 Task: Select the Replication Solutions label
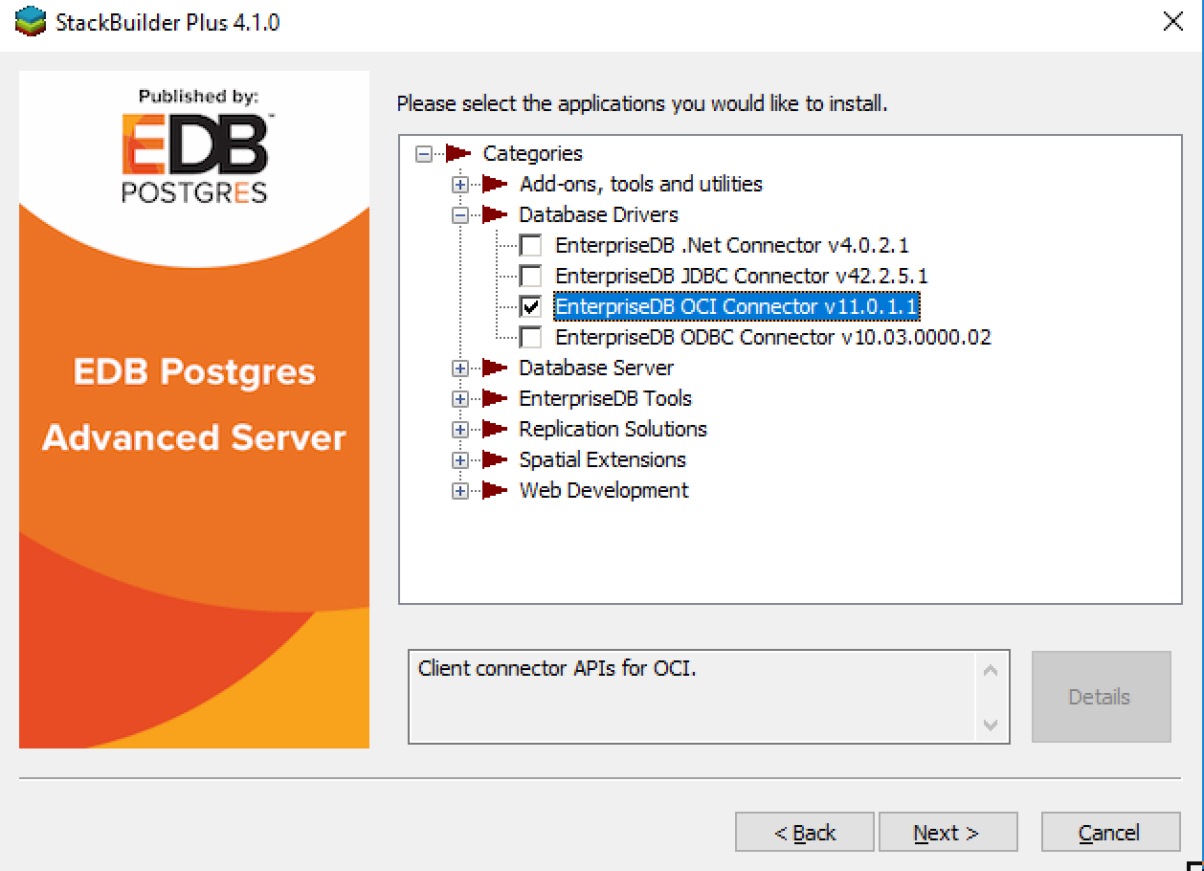(613, 429)
